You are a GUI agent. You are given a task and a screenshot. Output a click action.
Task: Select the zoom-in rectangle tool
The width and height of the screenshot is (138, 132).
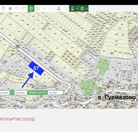17,8
